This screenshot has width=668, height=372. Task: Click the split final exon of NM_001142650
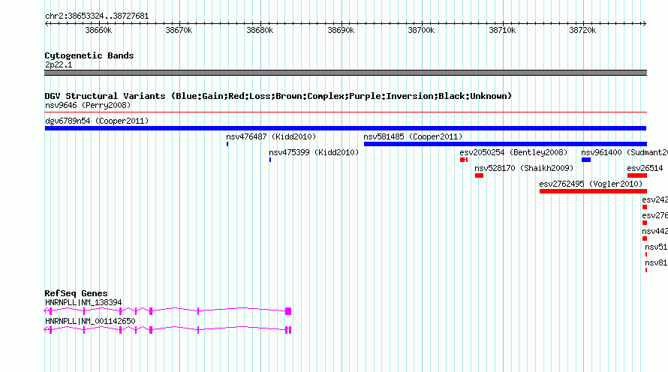click(288, 330)
